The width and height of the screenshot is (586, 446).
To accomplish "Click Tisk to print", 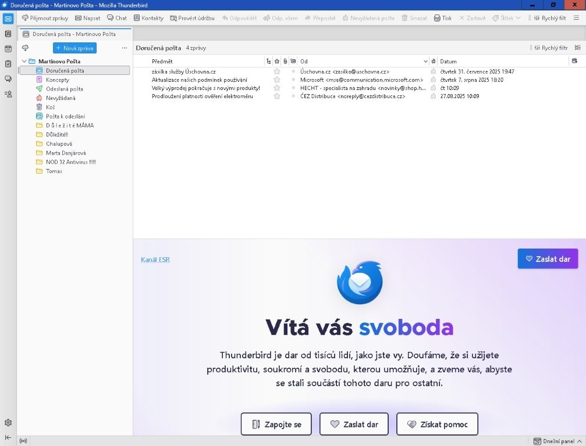I will pyautogui.click(x=443, y=18).
